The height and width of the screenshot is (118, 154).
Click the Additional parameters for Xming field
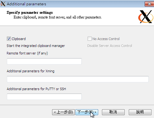tap(78, 79)
